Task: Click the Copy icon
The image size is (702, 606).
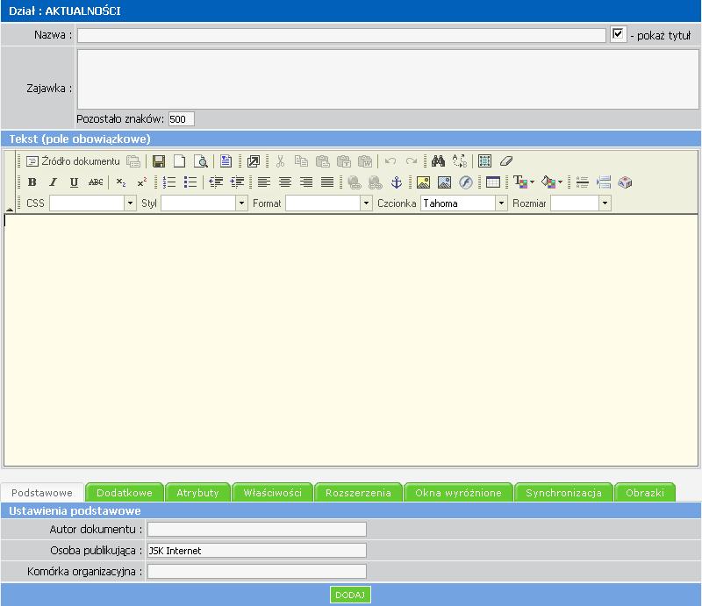Action: click(301, 161)
